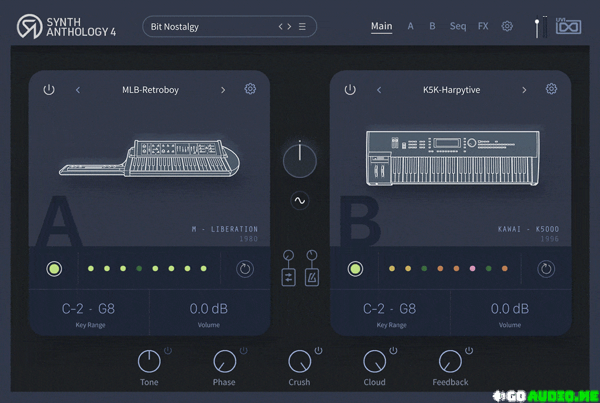Click the Bit Nostalgy preset name
This screenshot has width=600, height=403.
point(174,26)
